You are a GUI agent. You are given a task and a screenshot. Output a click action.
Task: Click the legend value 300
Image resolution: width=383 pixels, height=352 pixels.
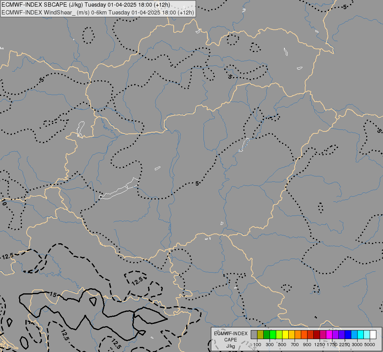pyautogui.click(x=270, y=345)
